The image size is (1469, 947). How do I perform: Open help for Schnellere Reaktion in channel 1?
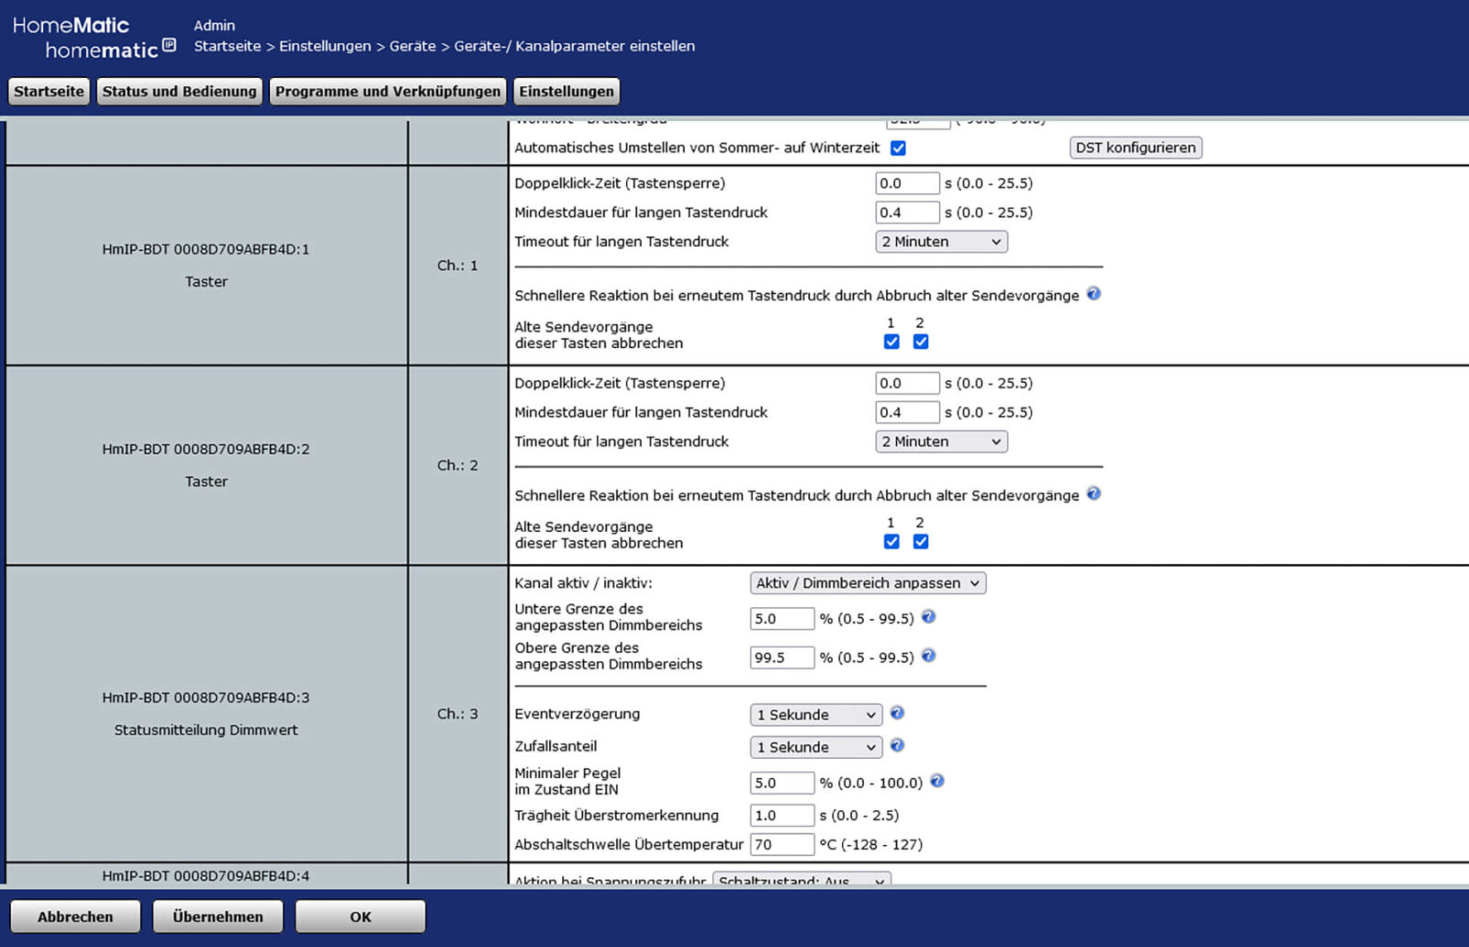click(1094, 295)
